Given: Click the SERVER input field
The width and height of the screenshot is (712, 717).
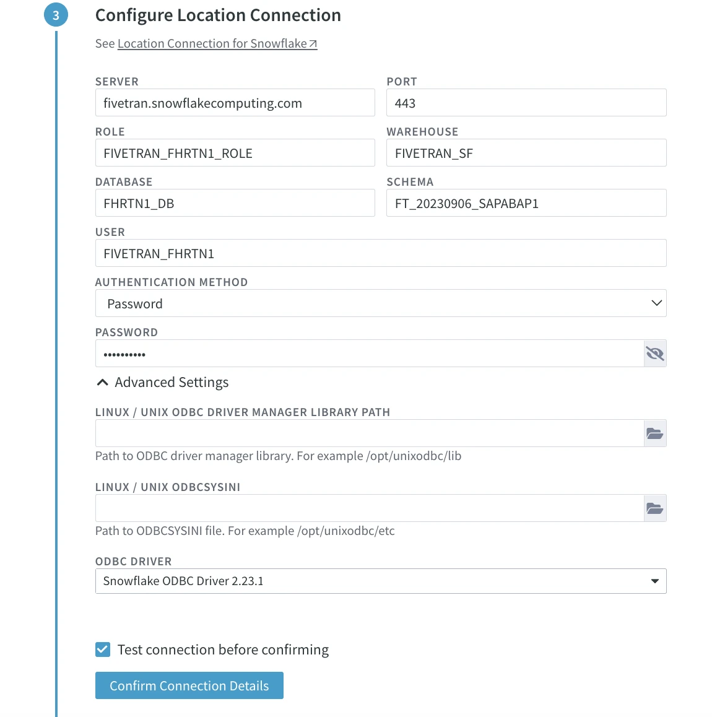Looking at the screenshot, I should (235, 102).
